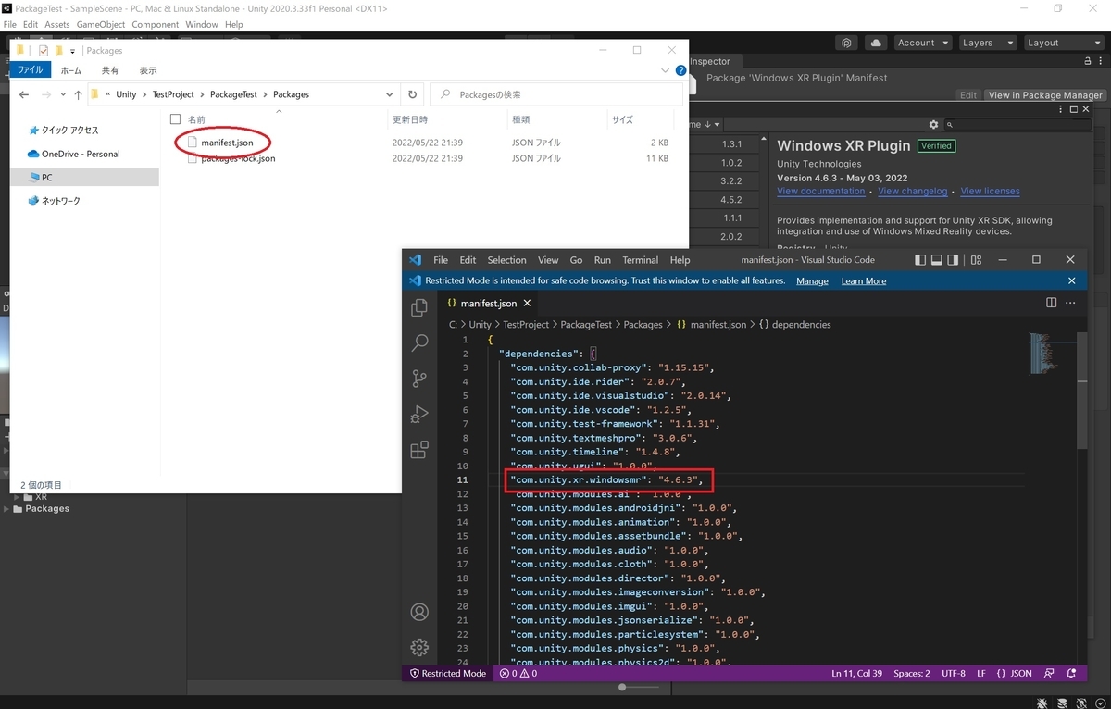Click the Manage link in restricted banner
1111x709 pixels.
[x=812, y=280]
